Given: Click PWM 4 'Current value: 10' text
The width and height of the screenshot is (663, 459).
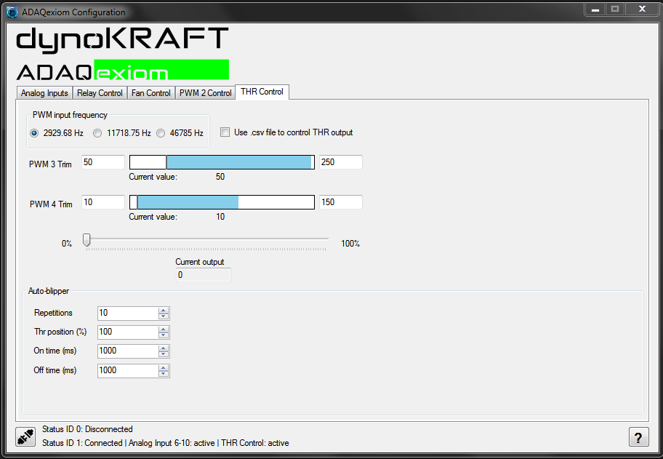Looking at the screenshot, I should 177,217.
